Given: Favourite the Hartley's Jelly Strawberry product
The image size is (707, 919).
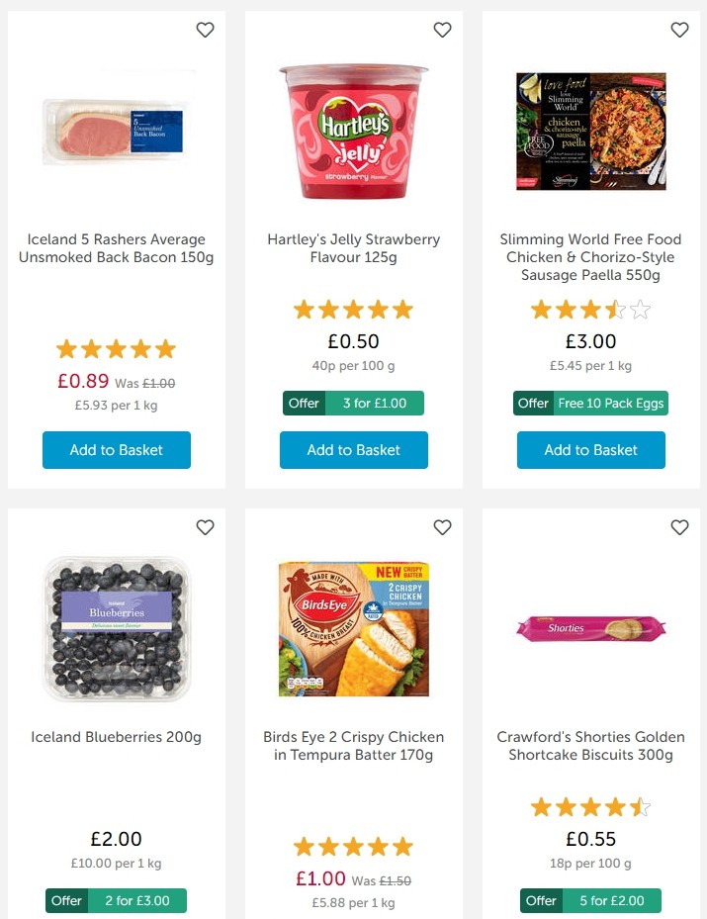Looking at the screenshot, I should click(442, 30).
